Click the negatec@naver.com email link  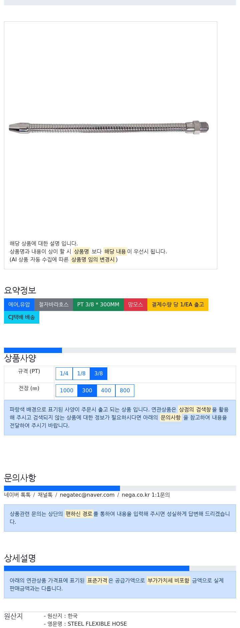tap(87, 495)
